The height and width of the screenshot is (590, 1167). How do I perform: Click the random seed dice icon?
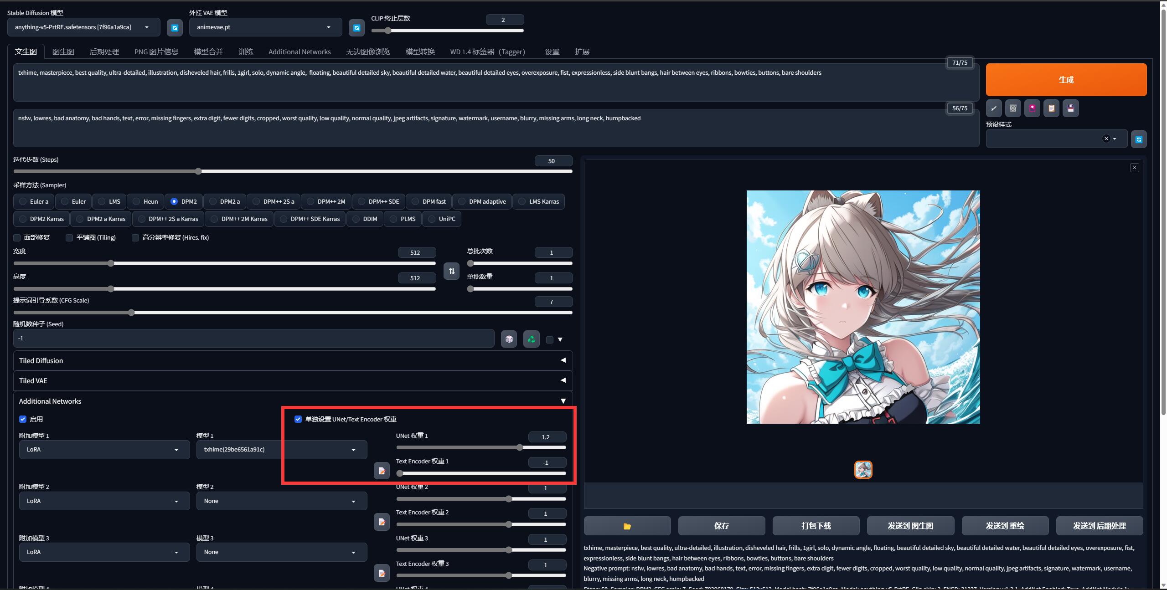(508, 339)
